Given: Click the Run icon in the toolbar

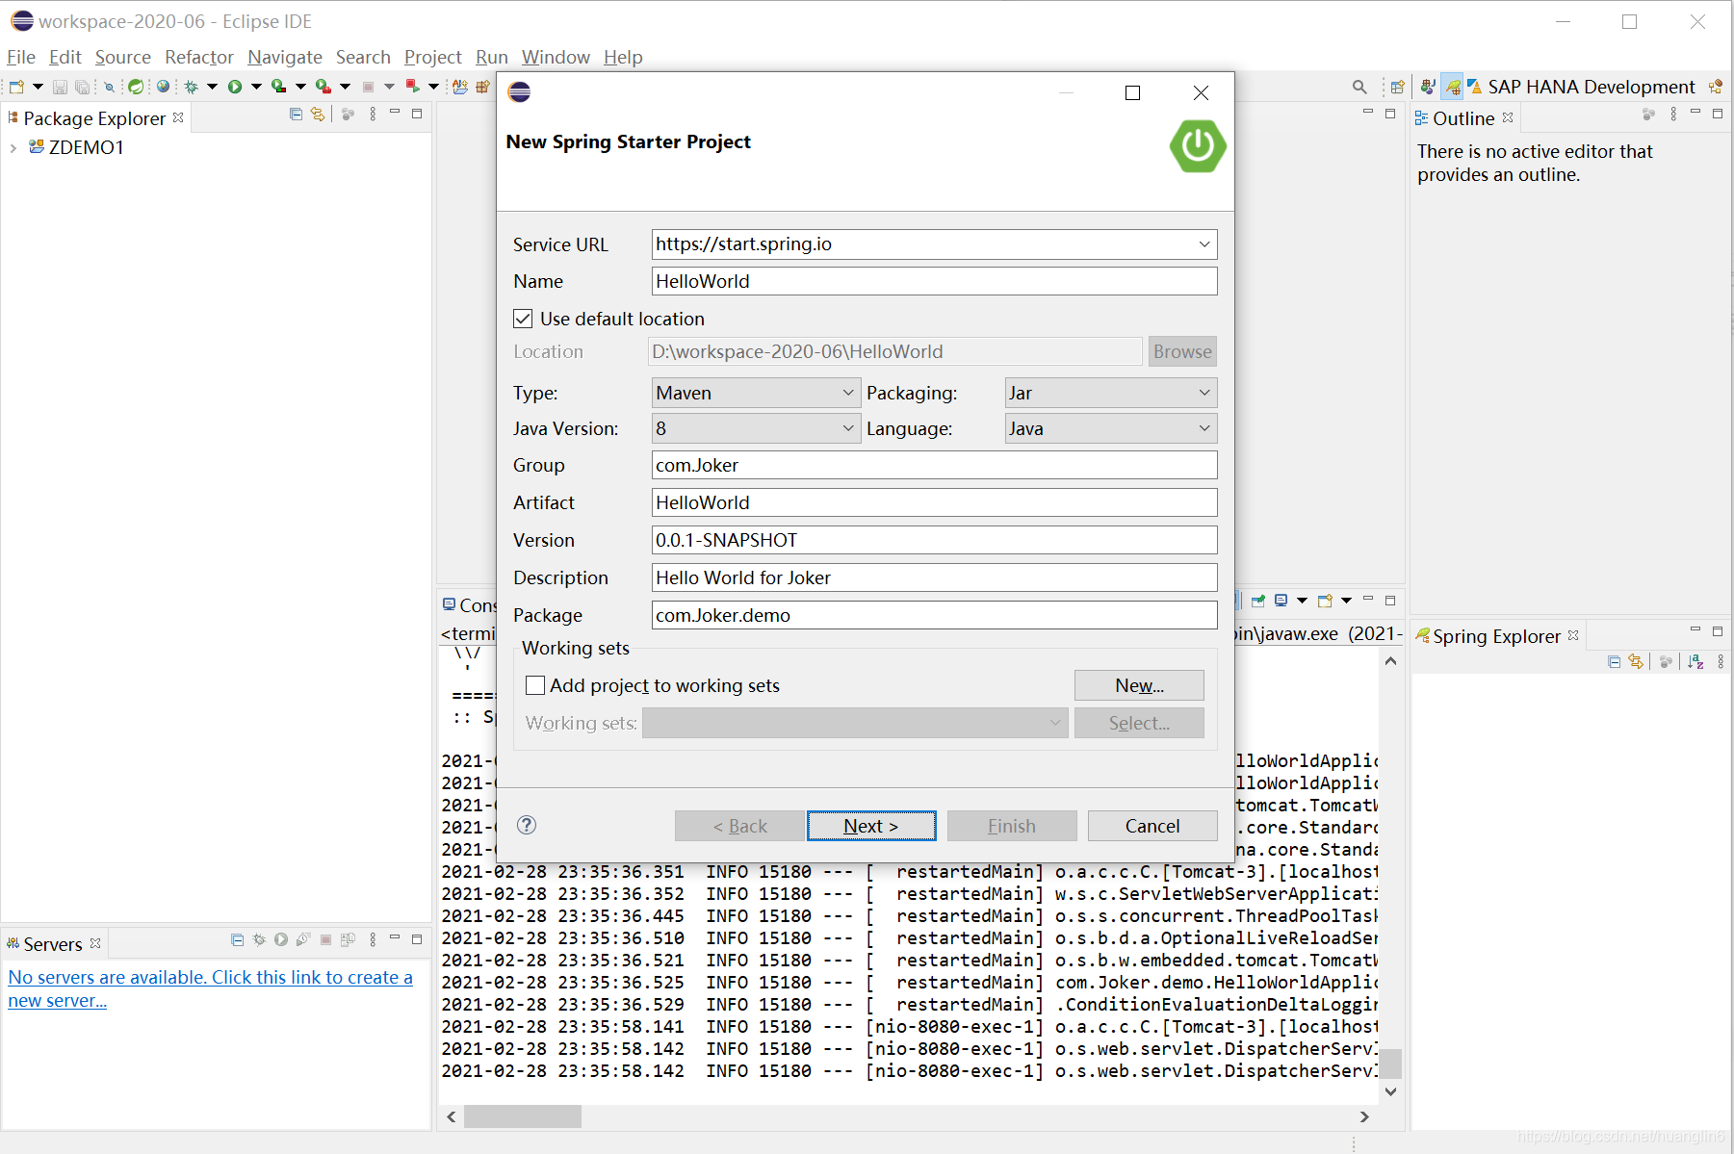Looking at the screenshot, I should 234,86.
